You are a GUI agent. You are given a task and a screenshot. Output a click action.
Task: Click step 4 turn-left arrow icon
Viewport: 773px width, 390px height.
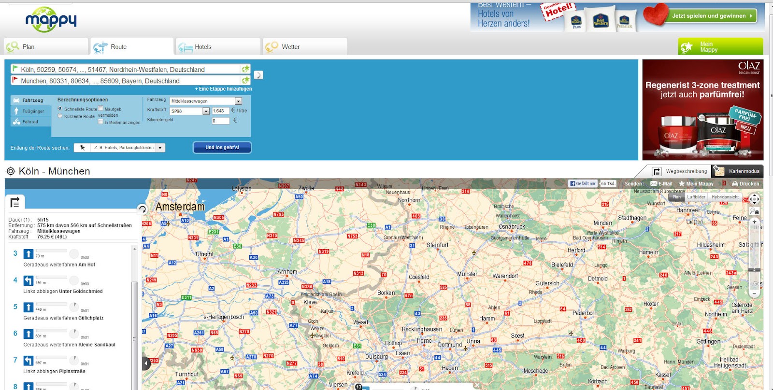click(29, 280)
